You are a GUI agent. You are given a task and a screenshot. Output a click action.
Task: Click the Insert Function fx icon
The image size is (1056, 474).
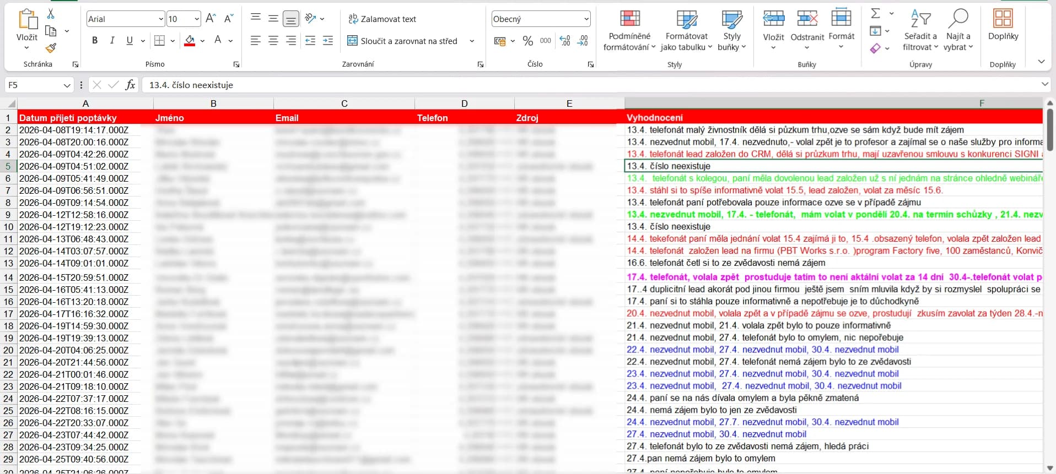coord(130,85)
